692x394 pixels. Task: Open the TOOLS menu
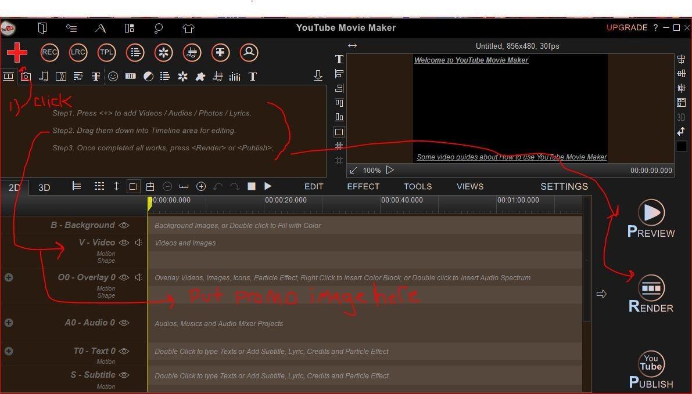418,186
